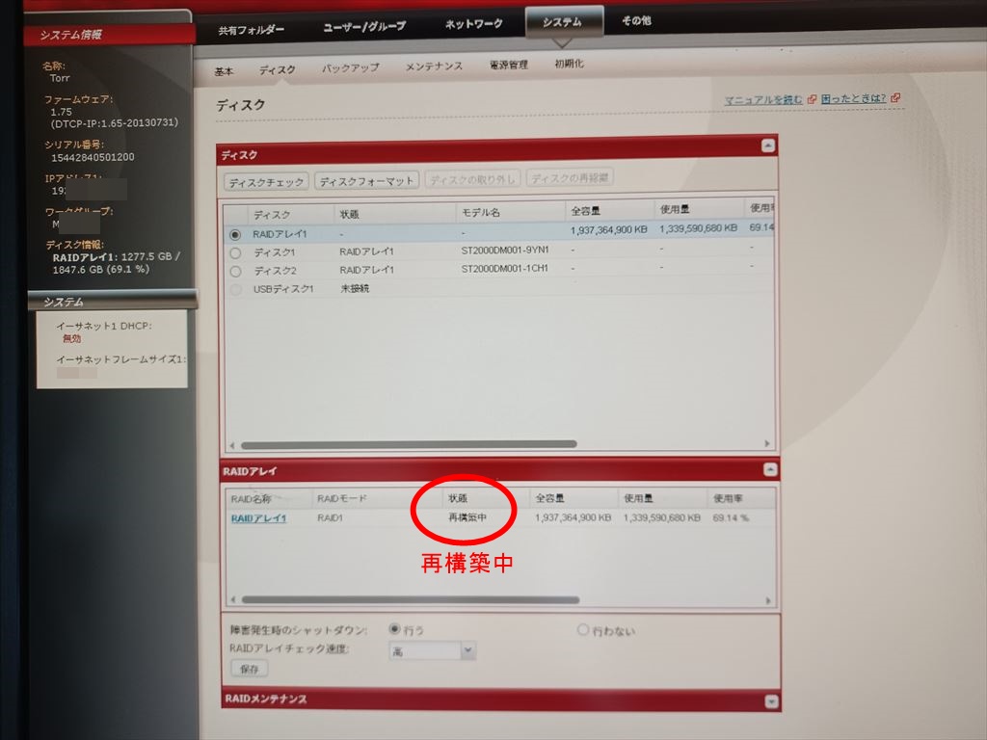Select the ディスク2 radio button
The height and width of the screenshot is (740, 987).
click(x=234, y=271)
